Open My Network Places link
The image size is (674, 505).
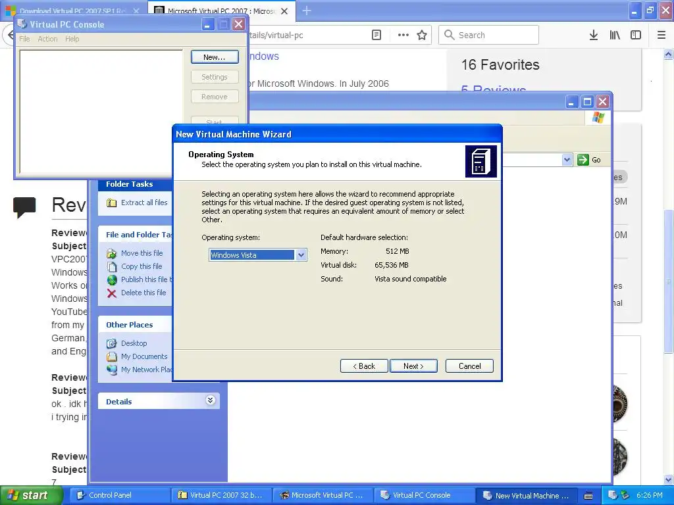146,370
